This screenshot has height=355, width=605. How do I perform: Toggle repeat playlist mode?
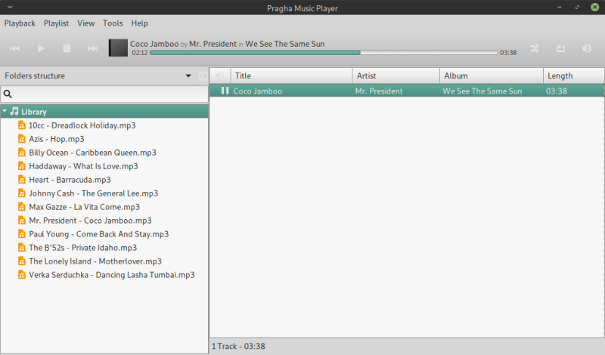[x=560, y=48]
